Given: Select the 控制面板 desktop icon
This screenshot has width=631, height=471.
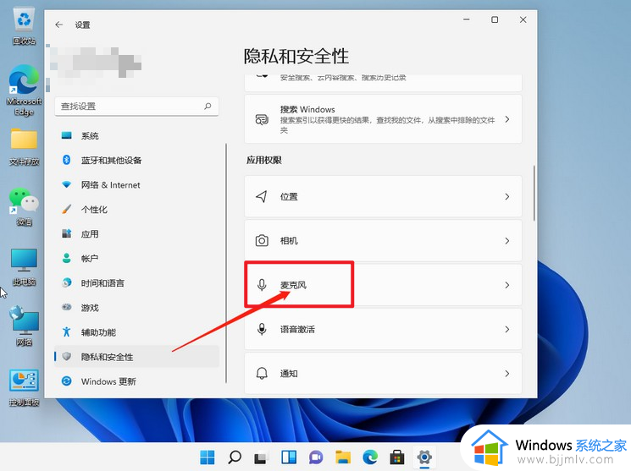Looking at the screenshot, I should click(x=25, y=388).
